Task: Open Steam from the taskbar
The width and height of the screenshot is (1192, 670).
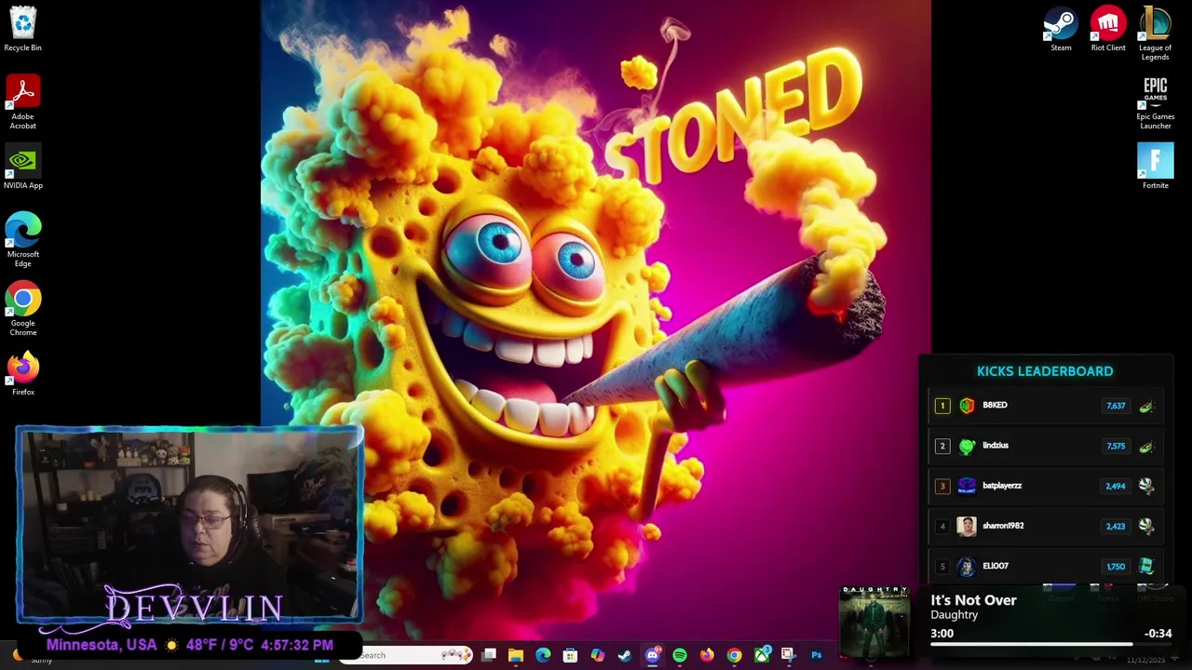Action: [x=625, y=655]
